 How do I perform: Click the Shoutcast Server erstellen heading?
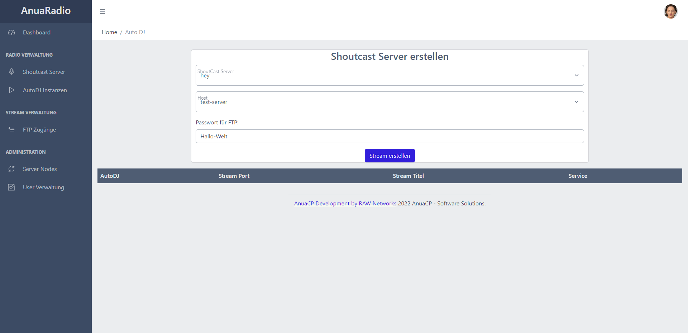390,57
